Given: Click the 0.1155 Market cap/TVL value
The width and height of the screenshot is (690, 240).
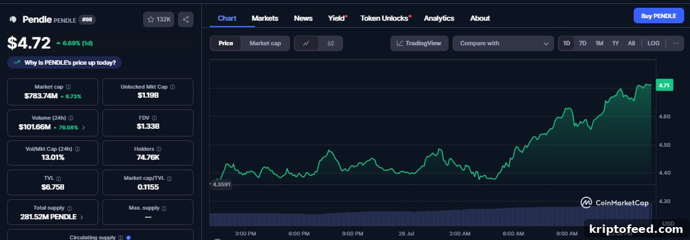Looking at the screenshot, I should (148, 187).
